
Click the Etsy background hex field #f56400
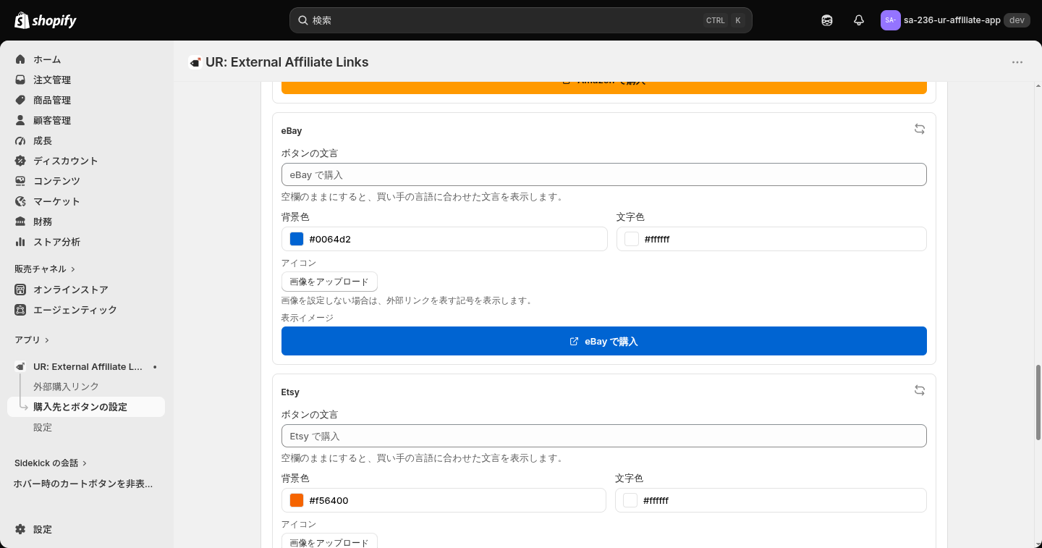point(444,500)
